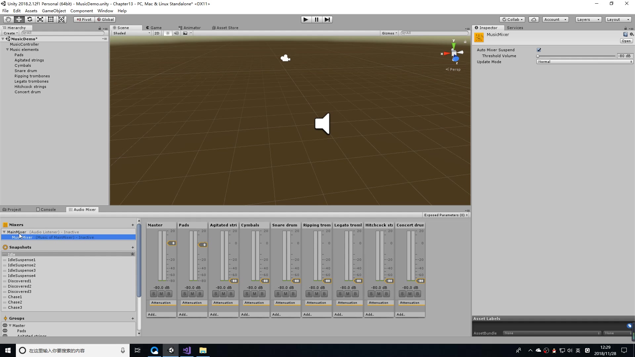Click the cloud services icon
635x357 pixels.
tap(533, 20)
